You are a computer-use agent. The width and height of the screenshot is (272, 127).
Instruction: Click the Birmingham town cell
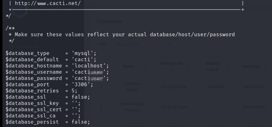click(254, 107)
